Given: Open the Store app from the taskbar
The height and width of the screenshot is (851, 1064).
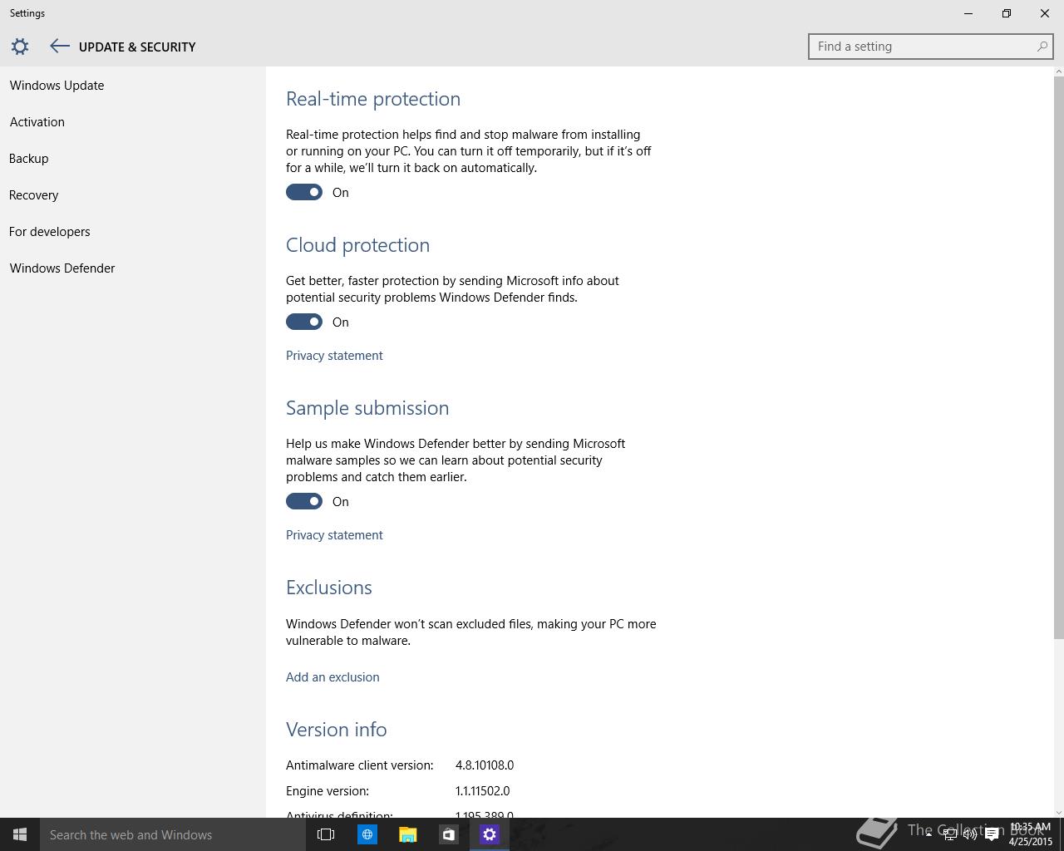Looking at the screenshot, I should (x=448, y=834).
